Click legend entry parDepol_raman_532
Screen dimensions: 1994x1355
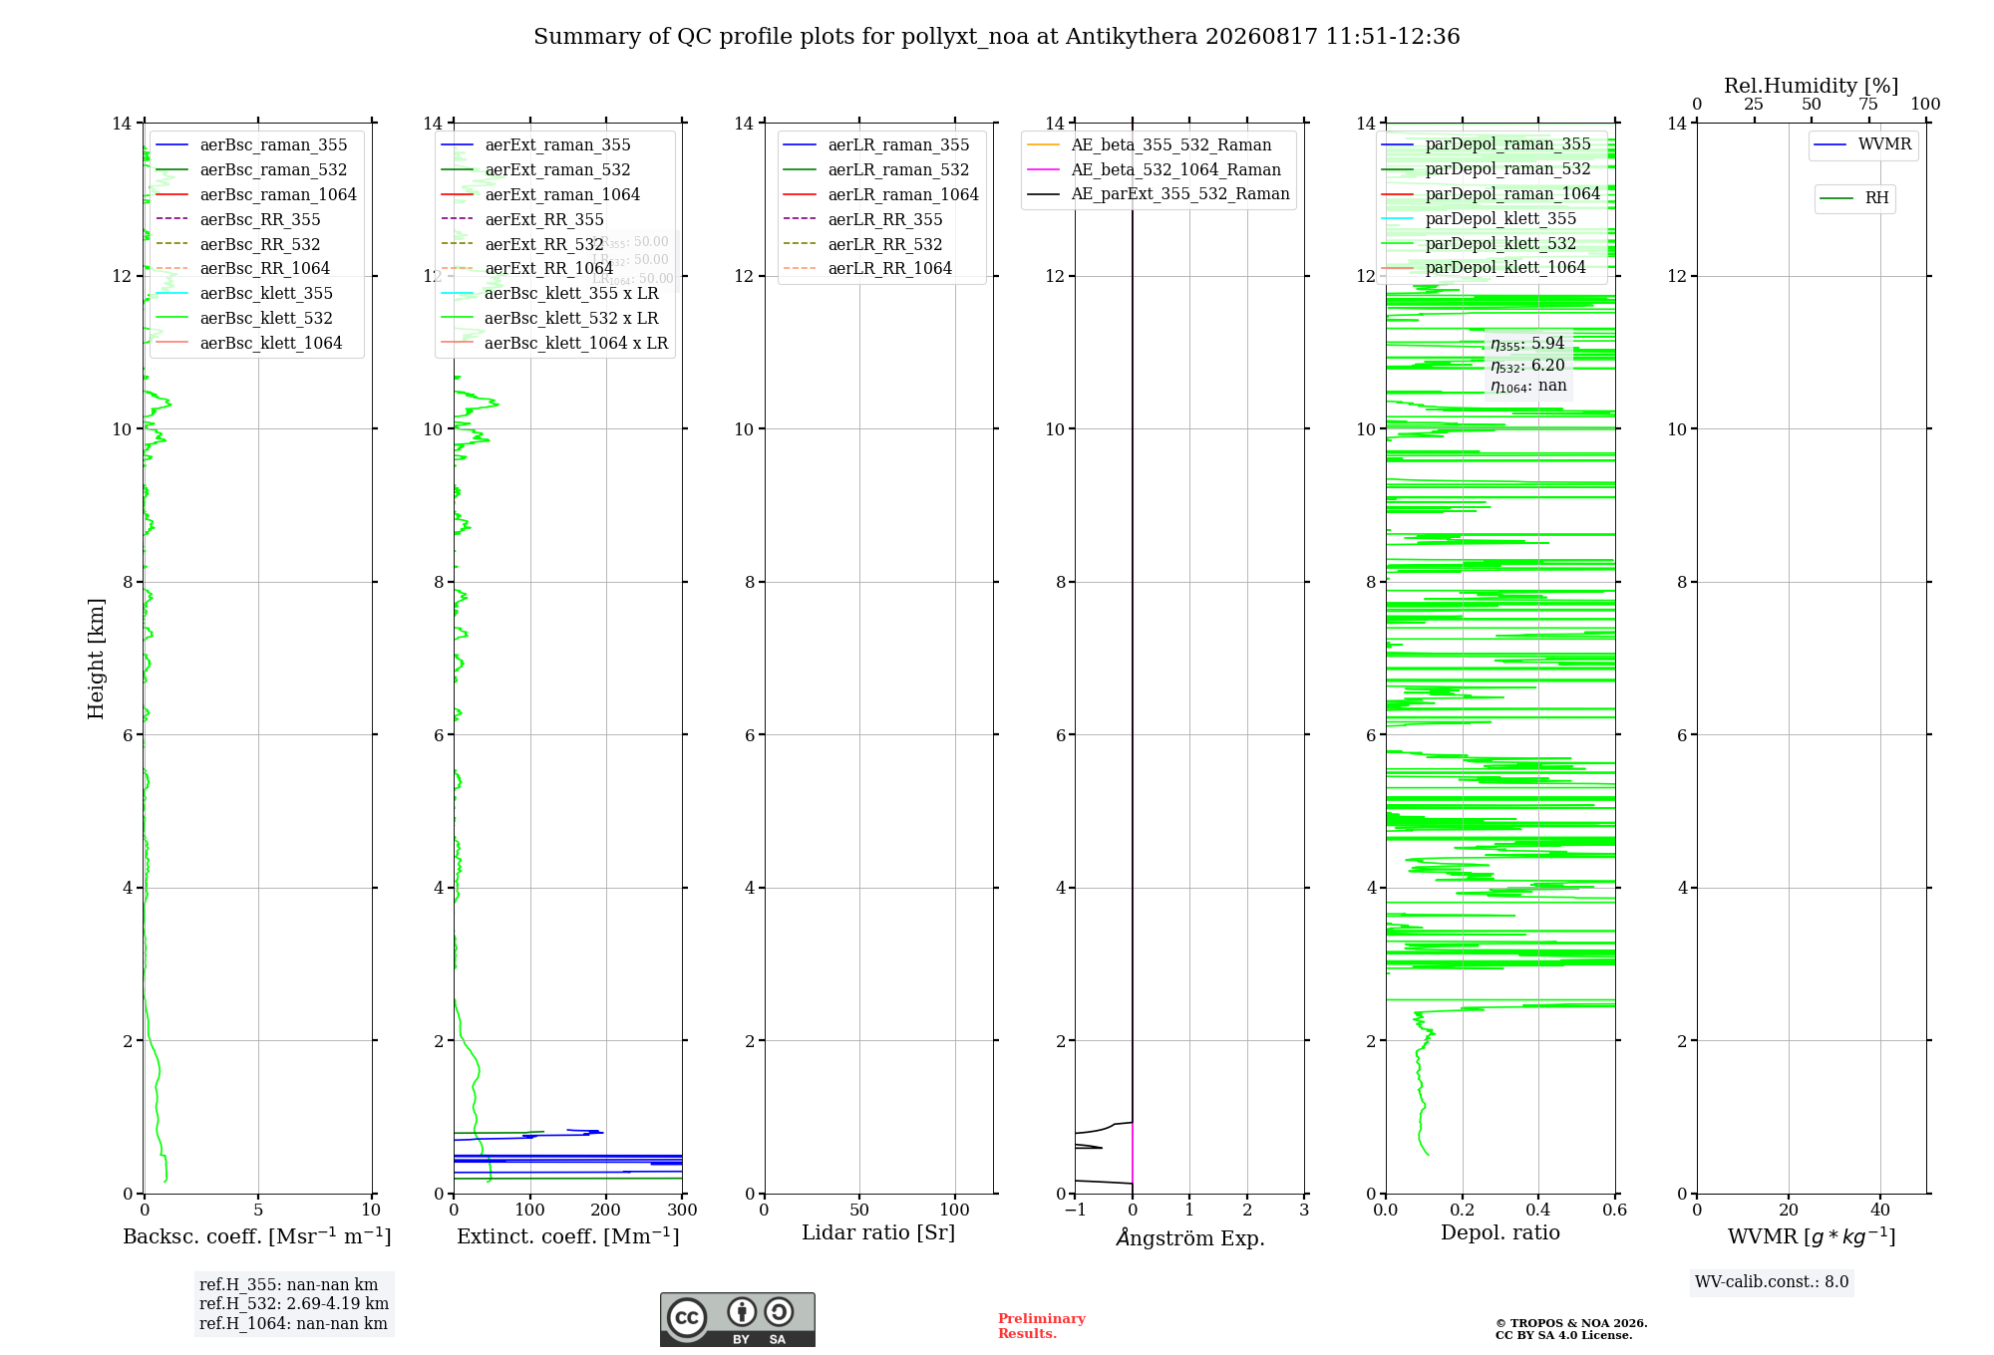point(1487,169)
